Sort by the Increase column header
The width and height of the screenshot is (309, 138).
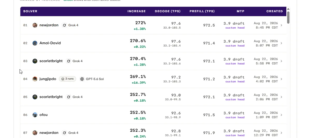(137, 11)
